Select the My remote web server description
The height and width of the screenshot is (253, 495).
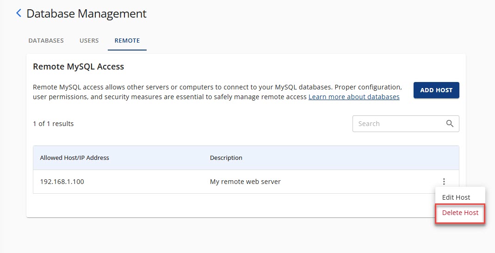(245, 182)
